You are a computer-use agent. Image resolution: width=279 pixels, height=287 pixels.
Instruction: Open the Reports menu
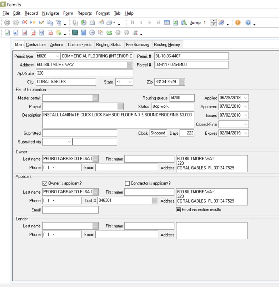point(84,13)
